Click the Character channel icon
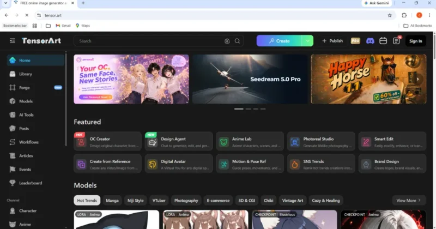Viewport: 436px width, 229px height. 12,210
